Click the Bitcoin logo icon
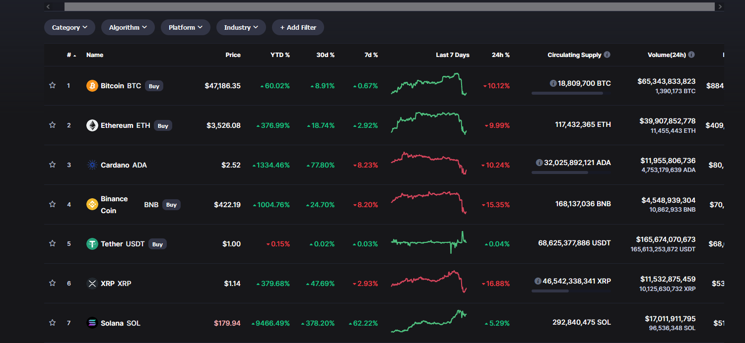The height and width of the screenshot is (343, 745). (x=92, y=86)
